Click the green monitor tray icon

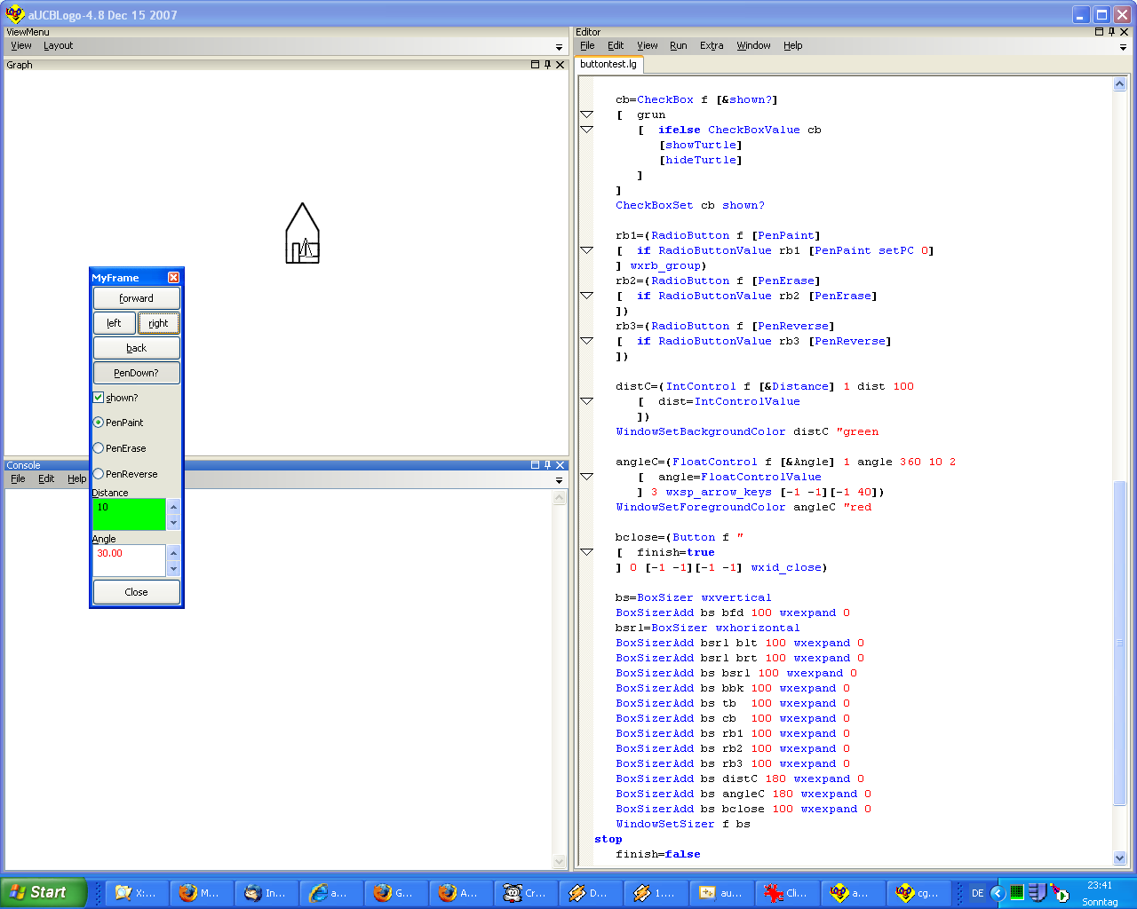tap(1017, 892)
